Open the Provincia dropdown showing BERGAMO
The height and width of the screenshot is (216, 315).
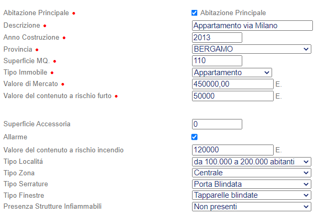coord(252,49)
